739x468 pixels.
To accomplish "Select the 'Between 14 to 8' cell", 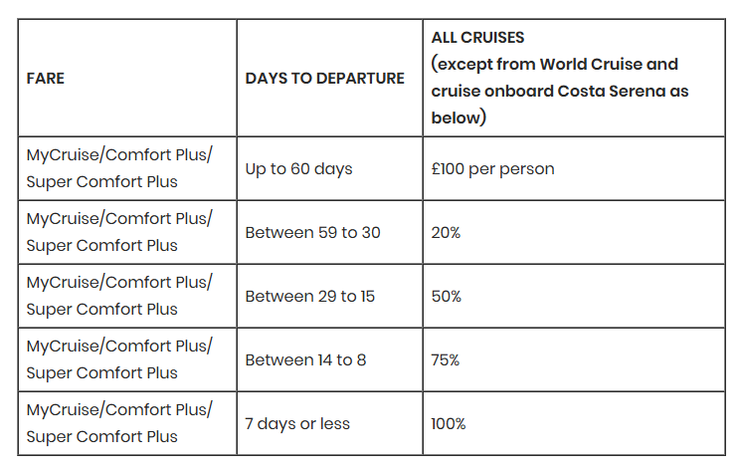I will [x=329, y=359].
